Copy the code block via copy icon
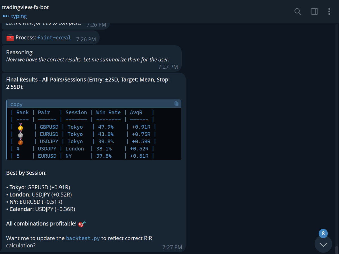Image resolution: width=339 pixels, height=254 pixels. tap(177, 104)
